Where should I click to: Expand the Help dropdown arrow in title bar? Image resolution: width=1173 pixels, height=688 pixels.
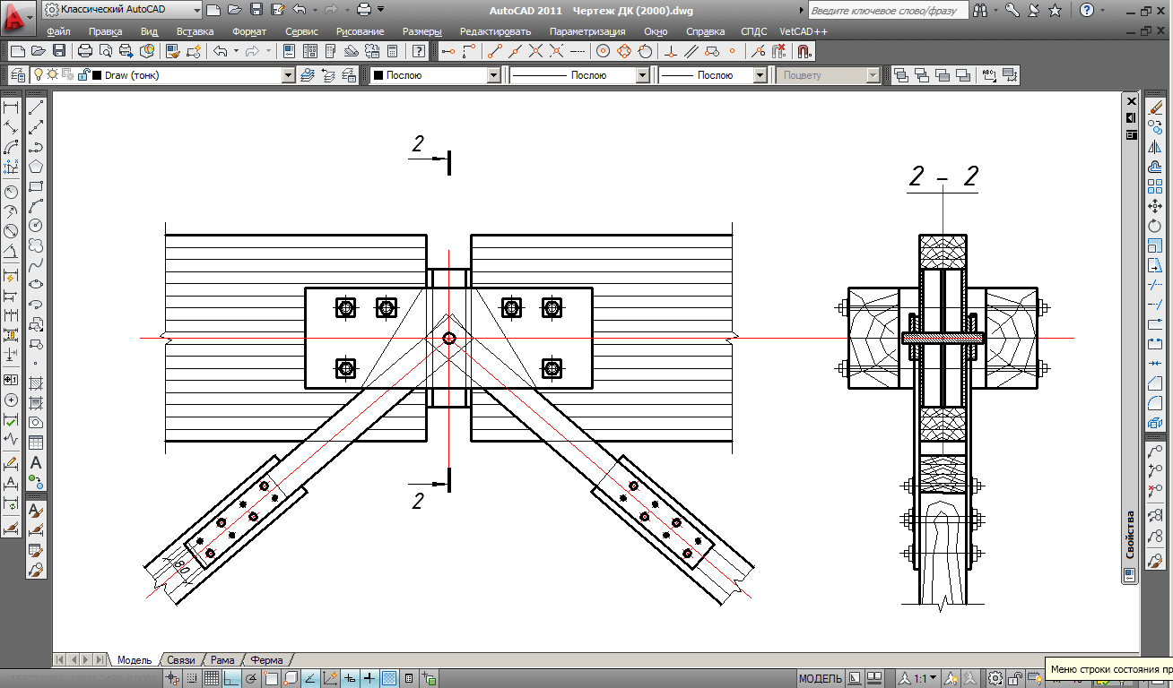point(1101,10)
